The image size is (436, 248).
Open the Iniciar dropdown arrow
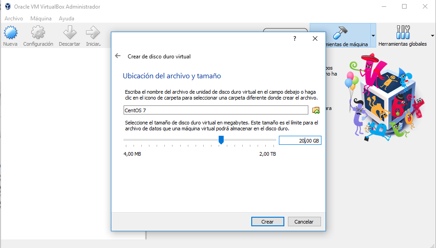coord(99,44)
